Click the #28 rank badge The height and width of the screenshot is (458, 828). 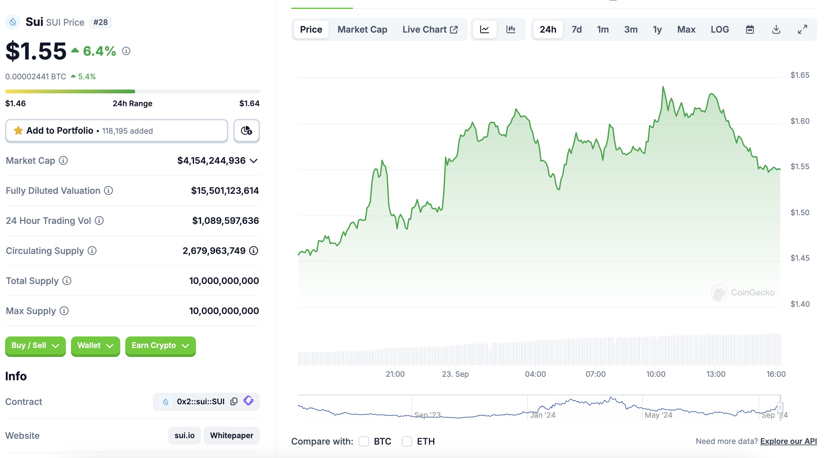click(x=101, y=22)
